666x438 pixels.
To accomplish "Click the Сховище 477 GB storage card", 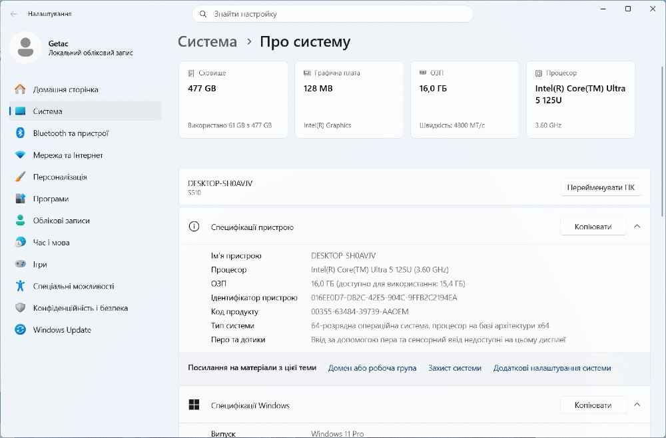I will pos(233,99).
